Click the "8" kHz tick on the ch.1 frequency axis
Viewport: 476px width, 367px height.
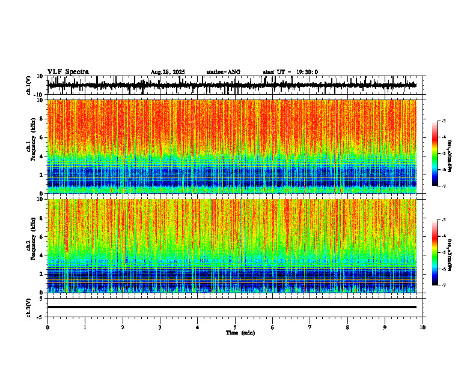click(41, 119)
